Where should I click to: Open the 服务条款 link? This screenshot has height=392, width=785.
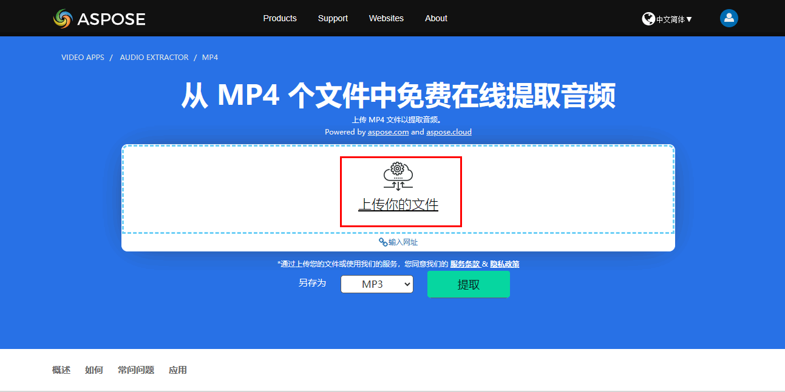click(x=465, y=264)
